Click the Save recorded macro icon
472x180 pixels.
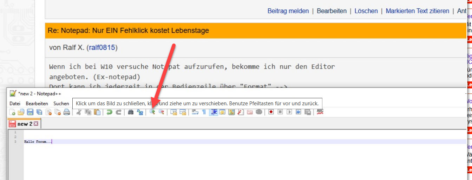coord(308,112)
